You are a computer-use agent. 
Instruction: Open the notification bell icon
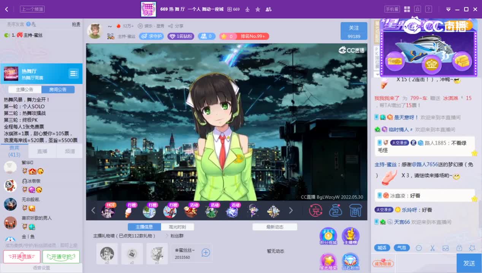pos(417,9)
